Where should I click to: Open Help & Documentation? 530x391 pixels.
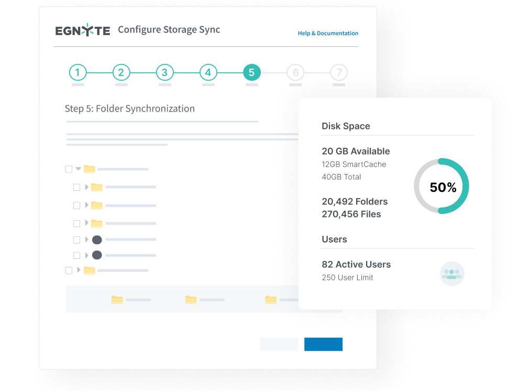click(328, 33)
